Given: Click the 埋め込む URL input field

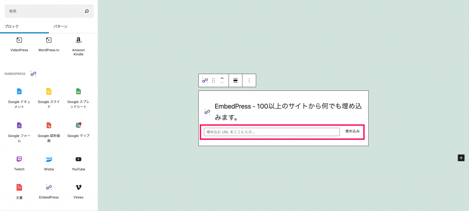Looking at the screenshot, I should (x=272, y=132).
